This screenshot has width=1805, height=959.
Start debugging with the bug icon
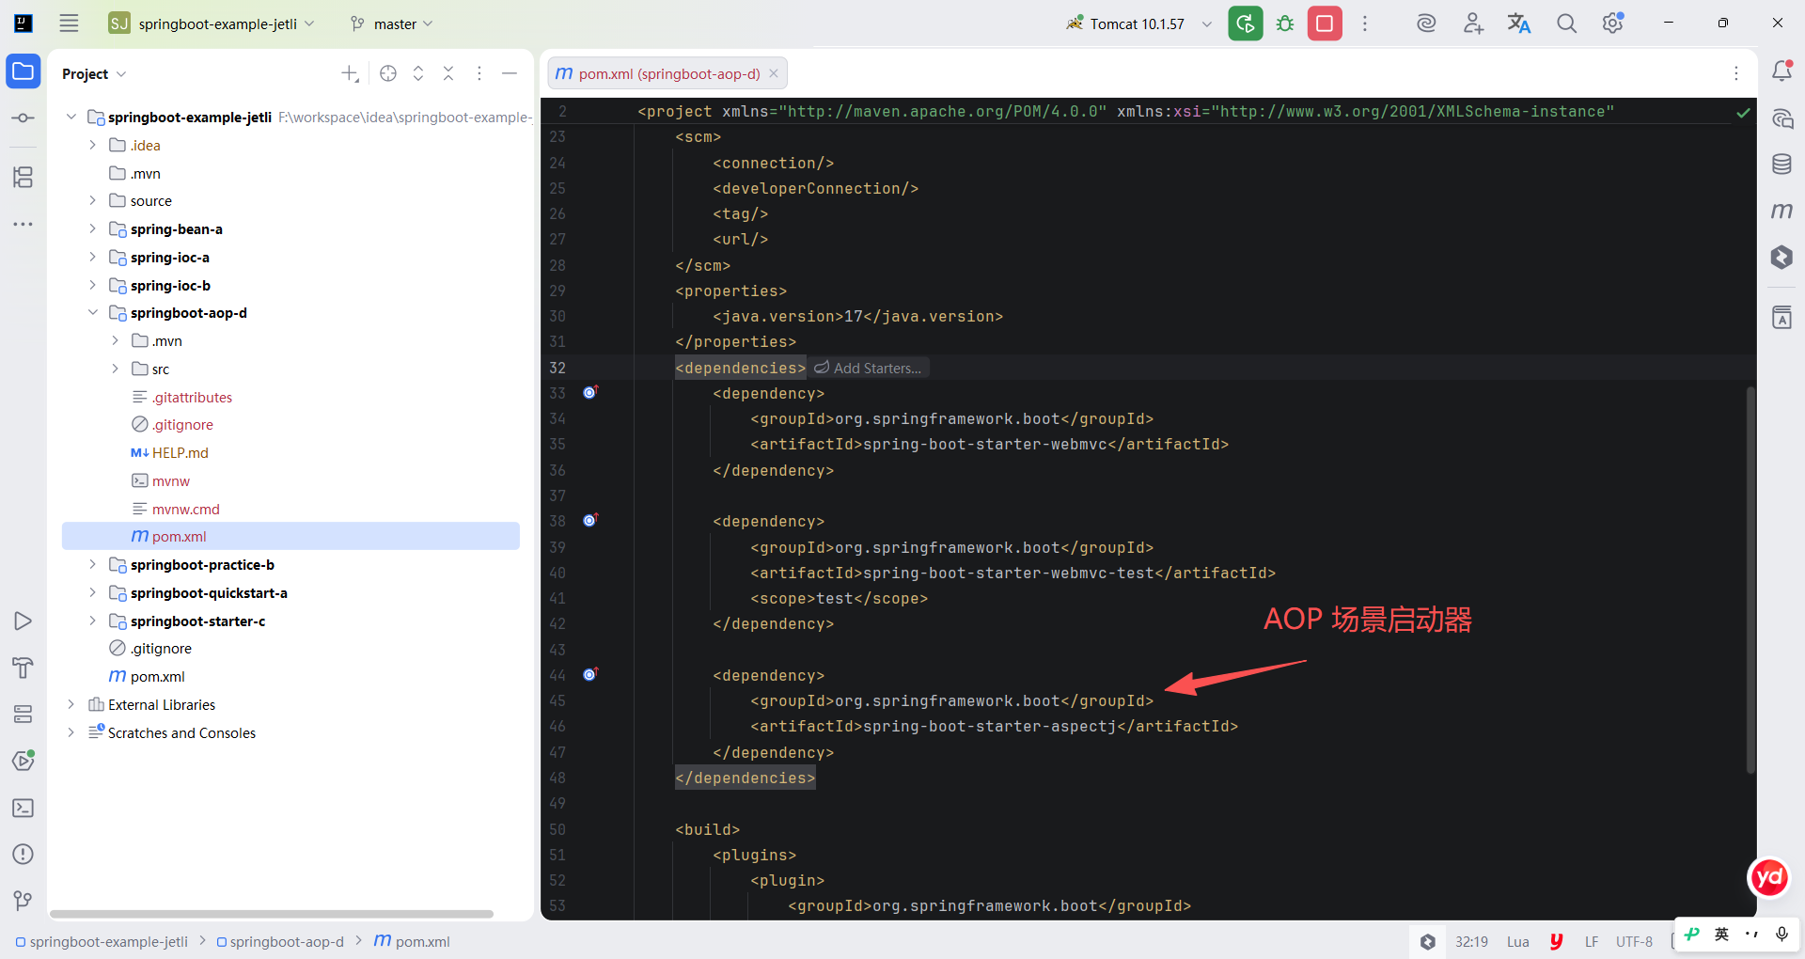point(1285,24)
